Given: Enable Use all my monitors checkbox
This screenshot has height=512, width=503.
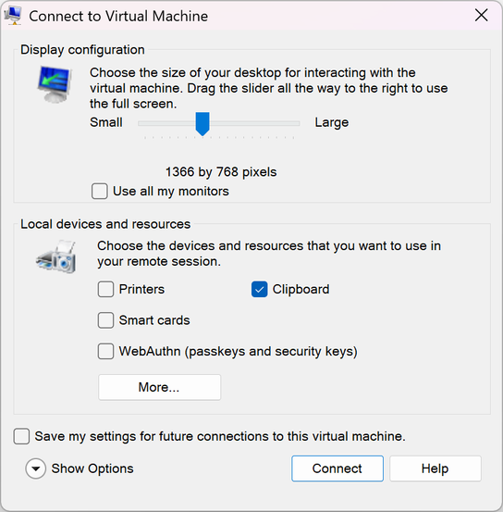Looking at the screenshot, I should click(x=100, y=191).
